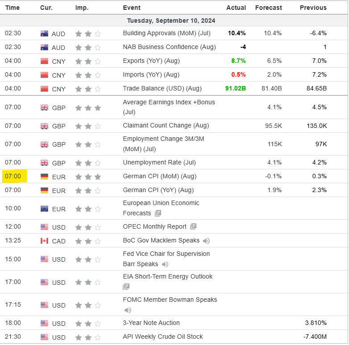Click the report icon beside OPEC Monthly Report

[x=193, y=226]
